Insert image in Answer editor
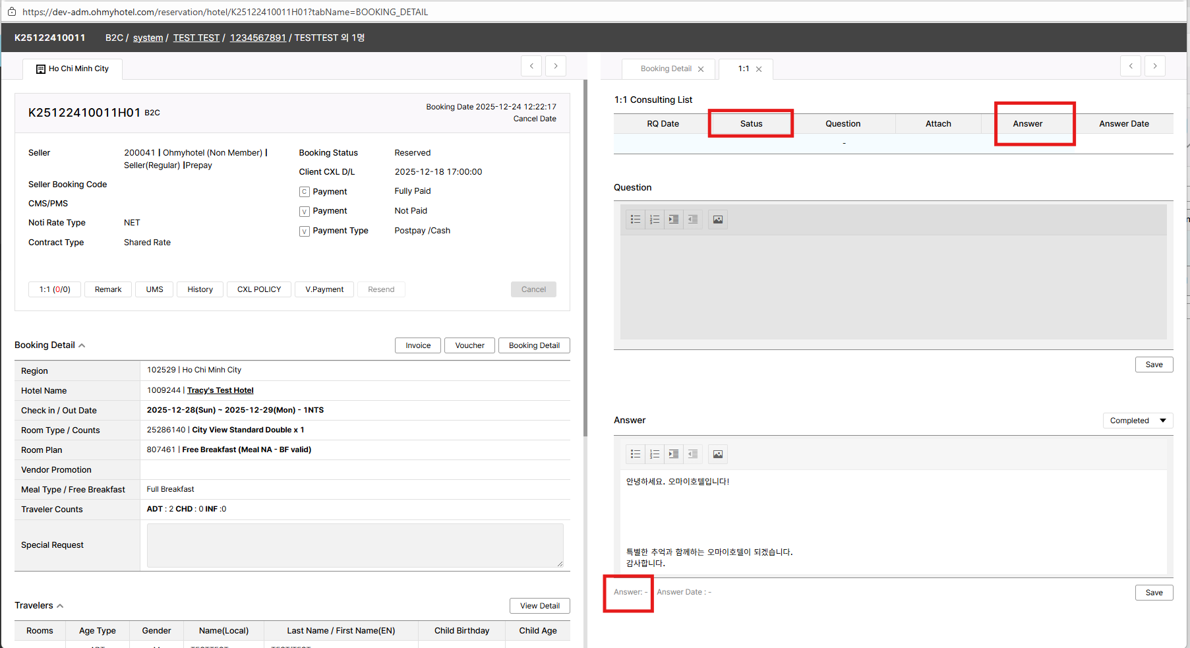This screenshot has height=648, width=1190. coord(718,454)
